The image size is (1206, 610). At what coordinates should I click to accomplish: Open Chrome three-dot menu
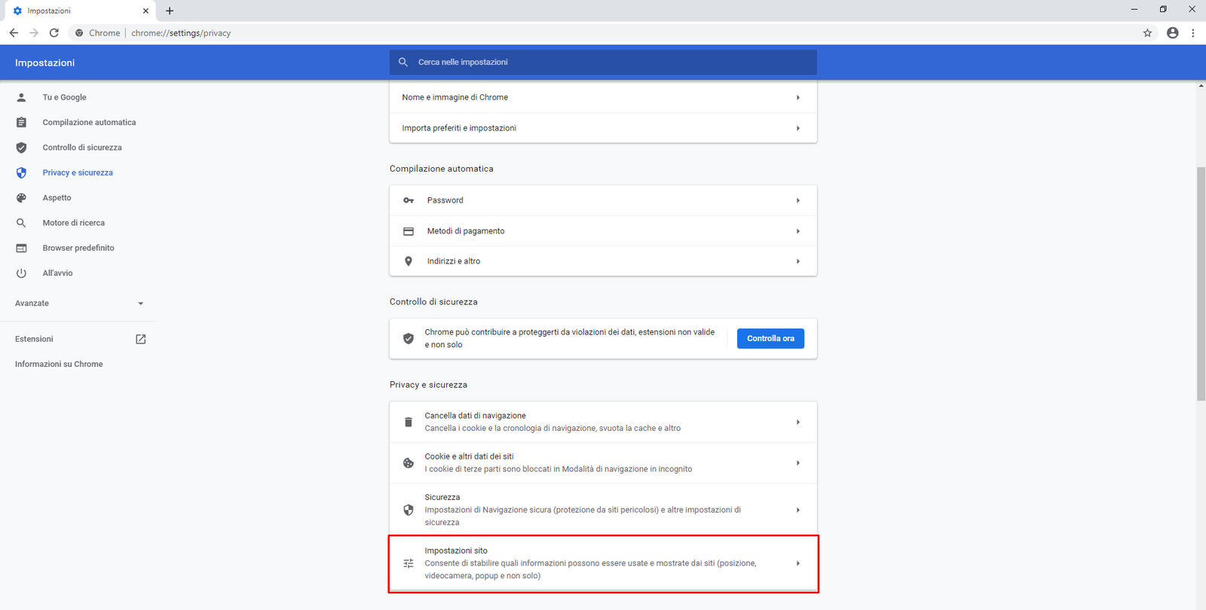1192,33
